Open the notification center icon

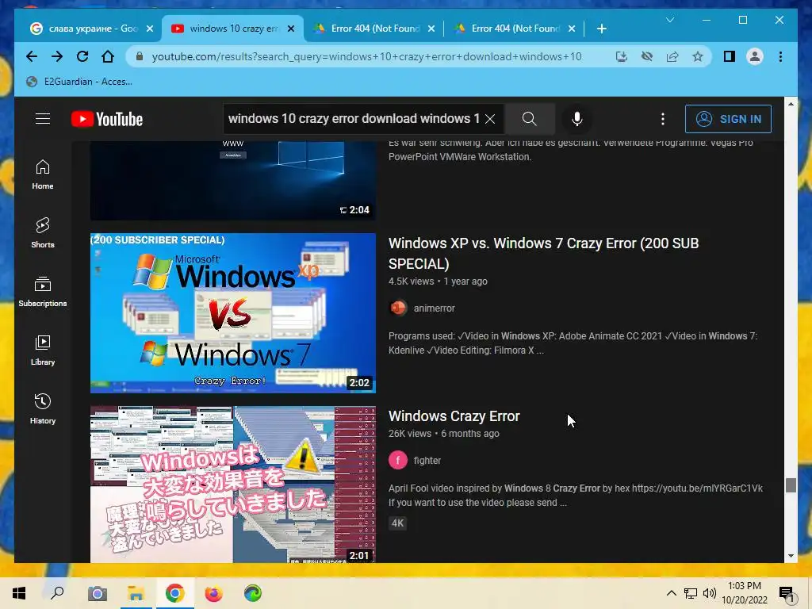tap(787, 594)
